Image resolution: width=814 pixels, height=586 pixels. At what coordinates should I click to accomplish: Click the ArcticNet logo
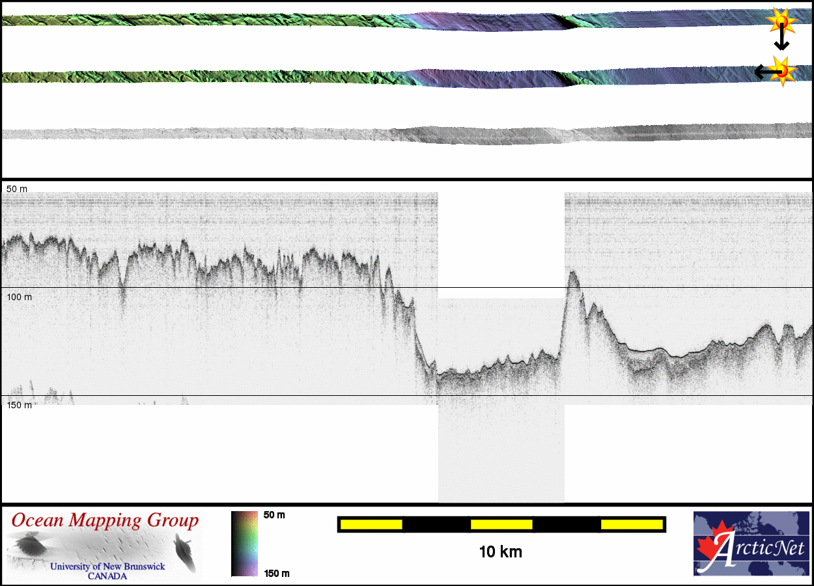[x=752, y=544]
